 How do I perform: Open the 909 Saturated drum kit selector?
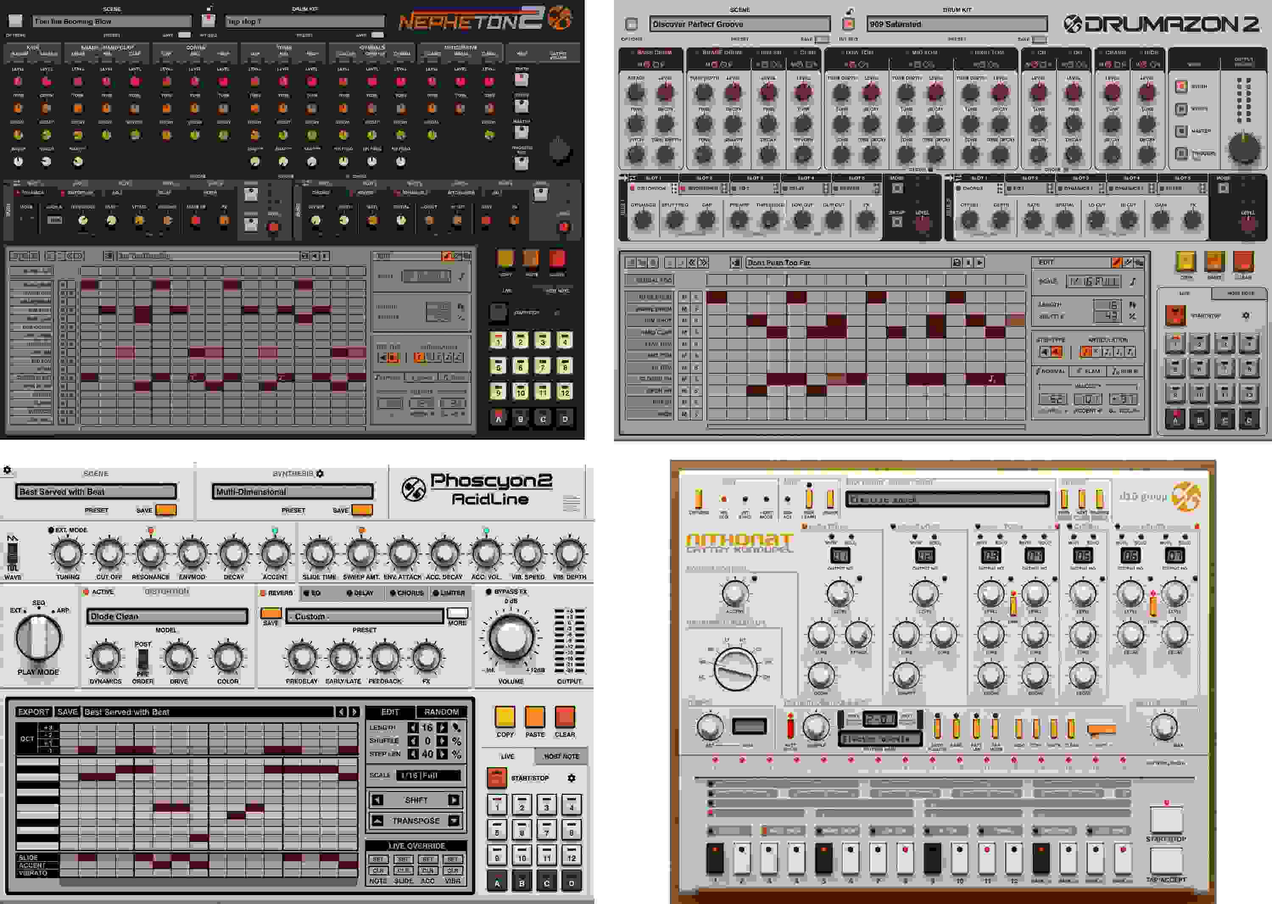tap(956, 25)
